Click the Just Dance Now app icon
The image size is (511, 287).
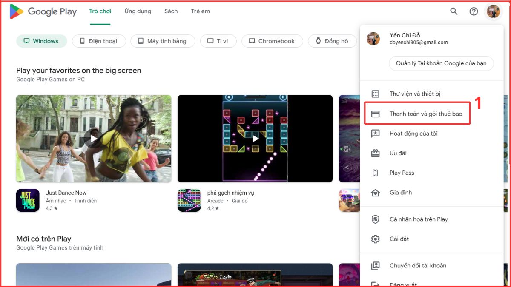tap(28, 200)
